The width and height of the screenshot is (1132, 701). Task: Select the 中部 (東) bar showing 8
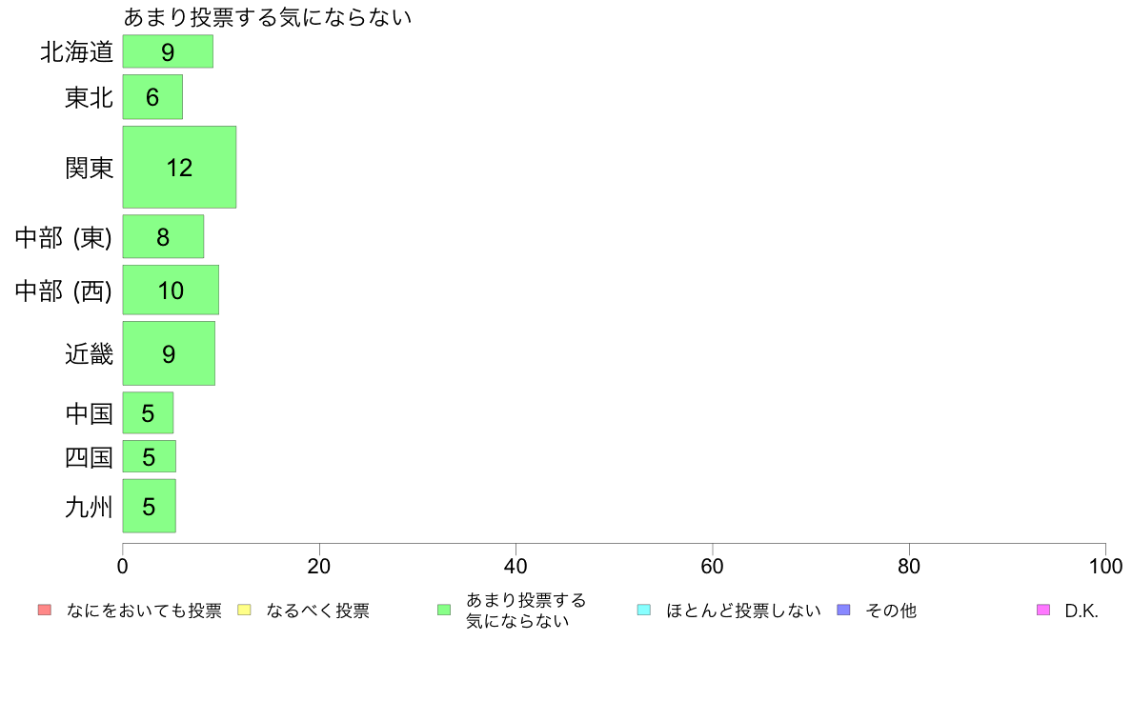pyautogui.click(x=163, y=237)
